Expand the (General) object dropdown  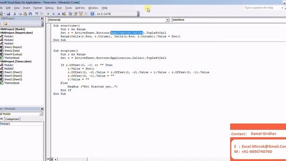167,20
